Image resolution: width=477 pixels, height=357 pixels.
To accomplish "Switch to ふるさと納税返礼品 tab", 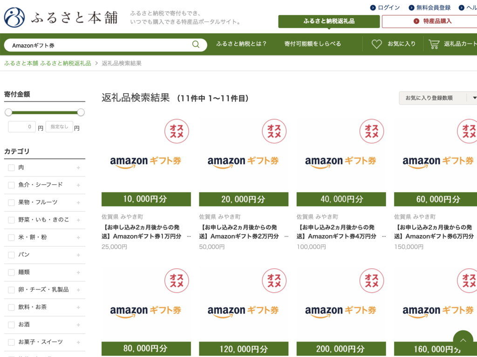I will pos(329,21).
